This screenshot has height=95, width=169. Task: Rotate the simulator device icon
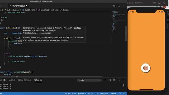[164, 3]
